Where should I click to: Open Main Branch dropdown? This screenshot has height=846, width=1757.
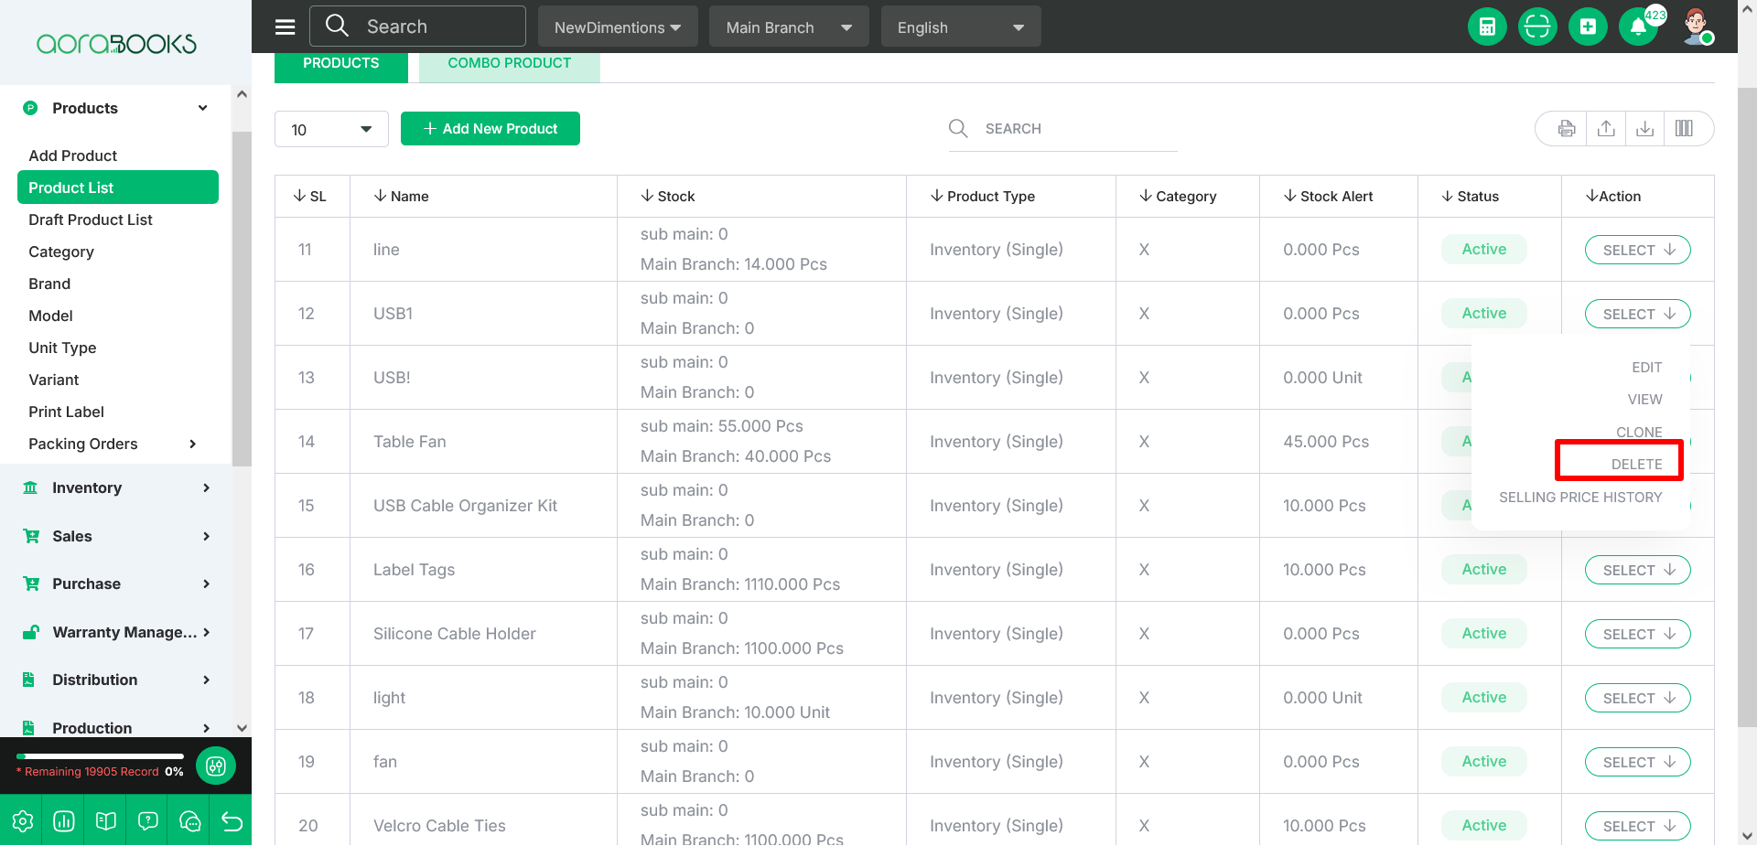[789, 27]
